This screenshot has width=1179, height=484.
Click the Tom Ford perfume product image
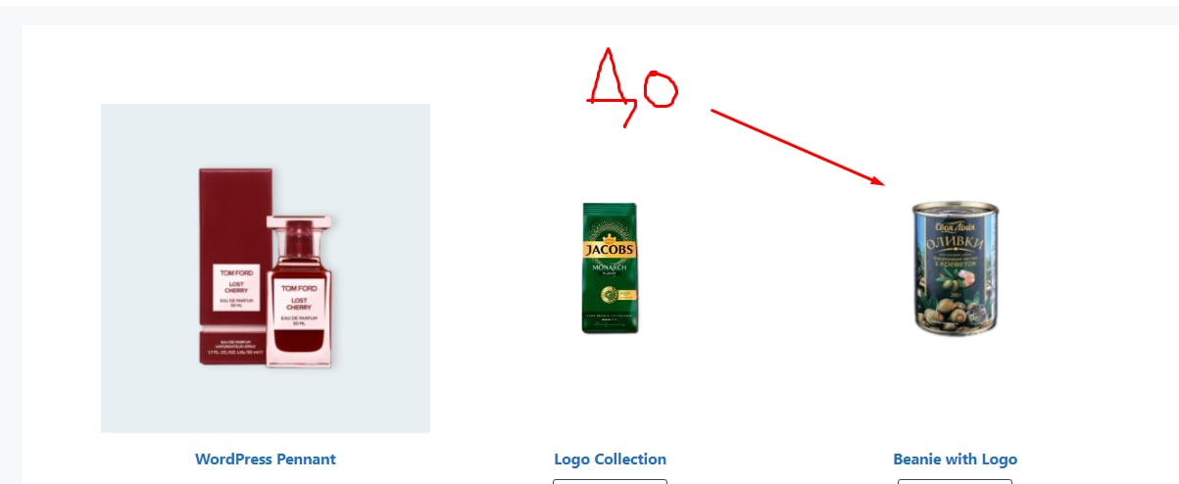[x=266, y=267]
